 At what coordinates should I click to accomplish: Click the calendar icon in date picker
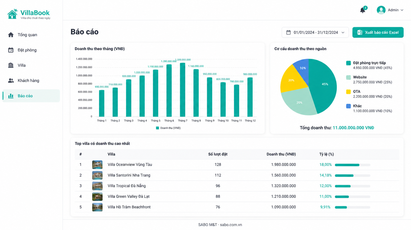(x=288, y=32)
